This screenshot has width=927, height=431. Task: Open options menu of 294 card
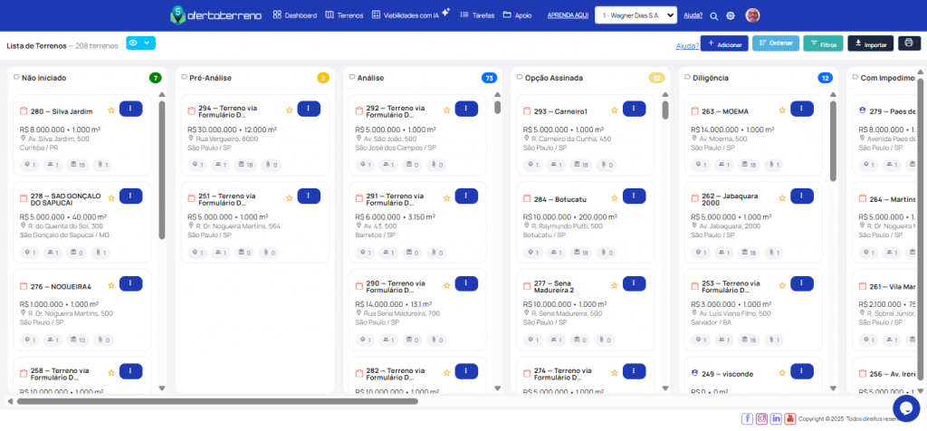click(309, 109)
